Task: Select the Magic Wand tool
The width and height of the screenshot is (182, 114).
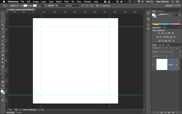Action: (x=3, y=25)
